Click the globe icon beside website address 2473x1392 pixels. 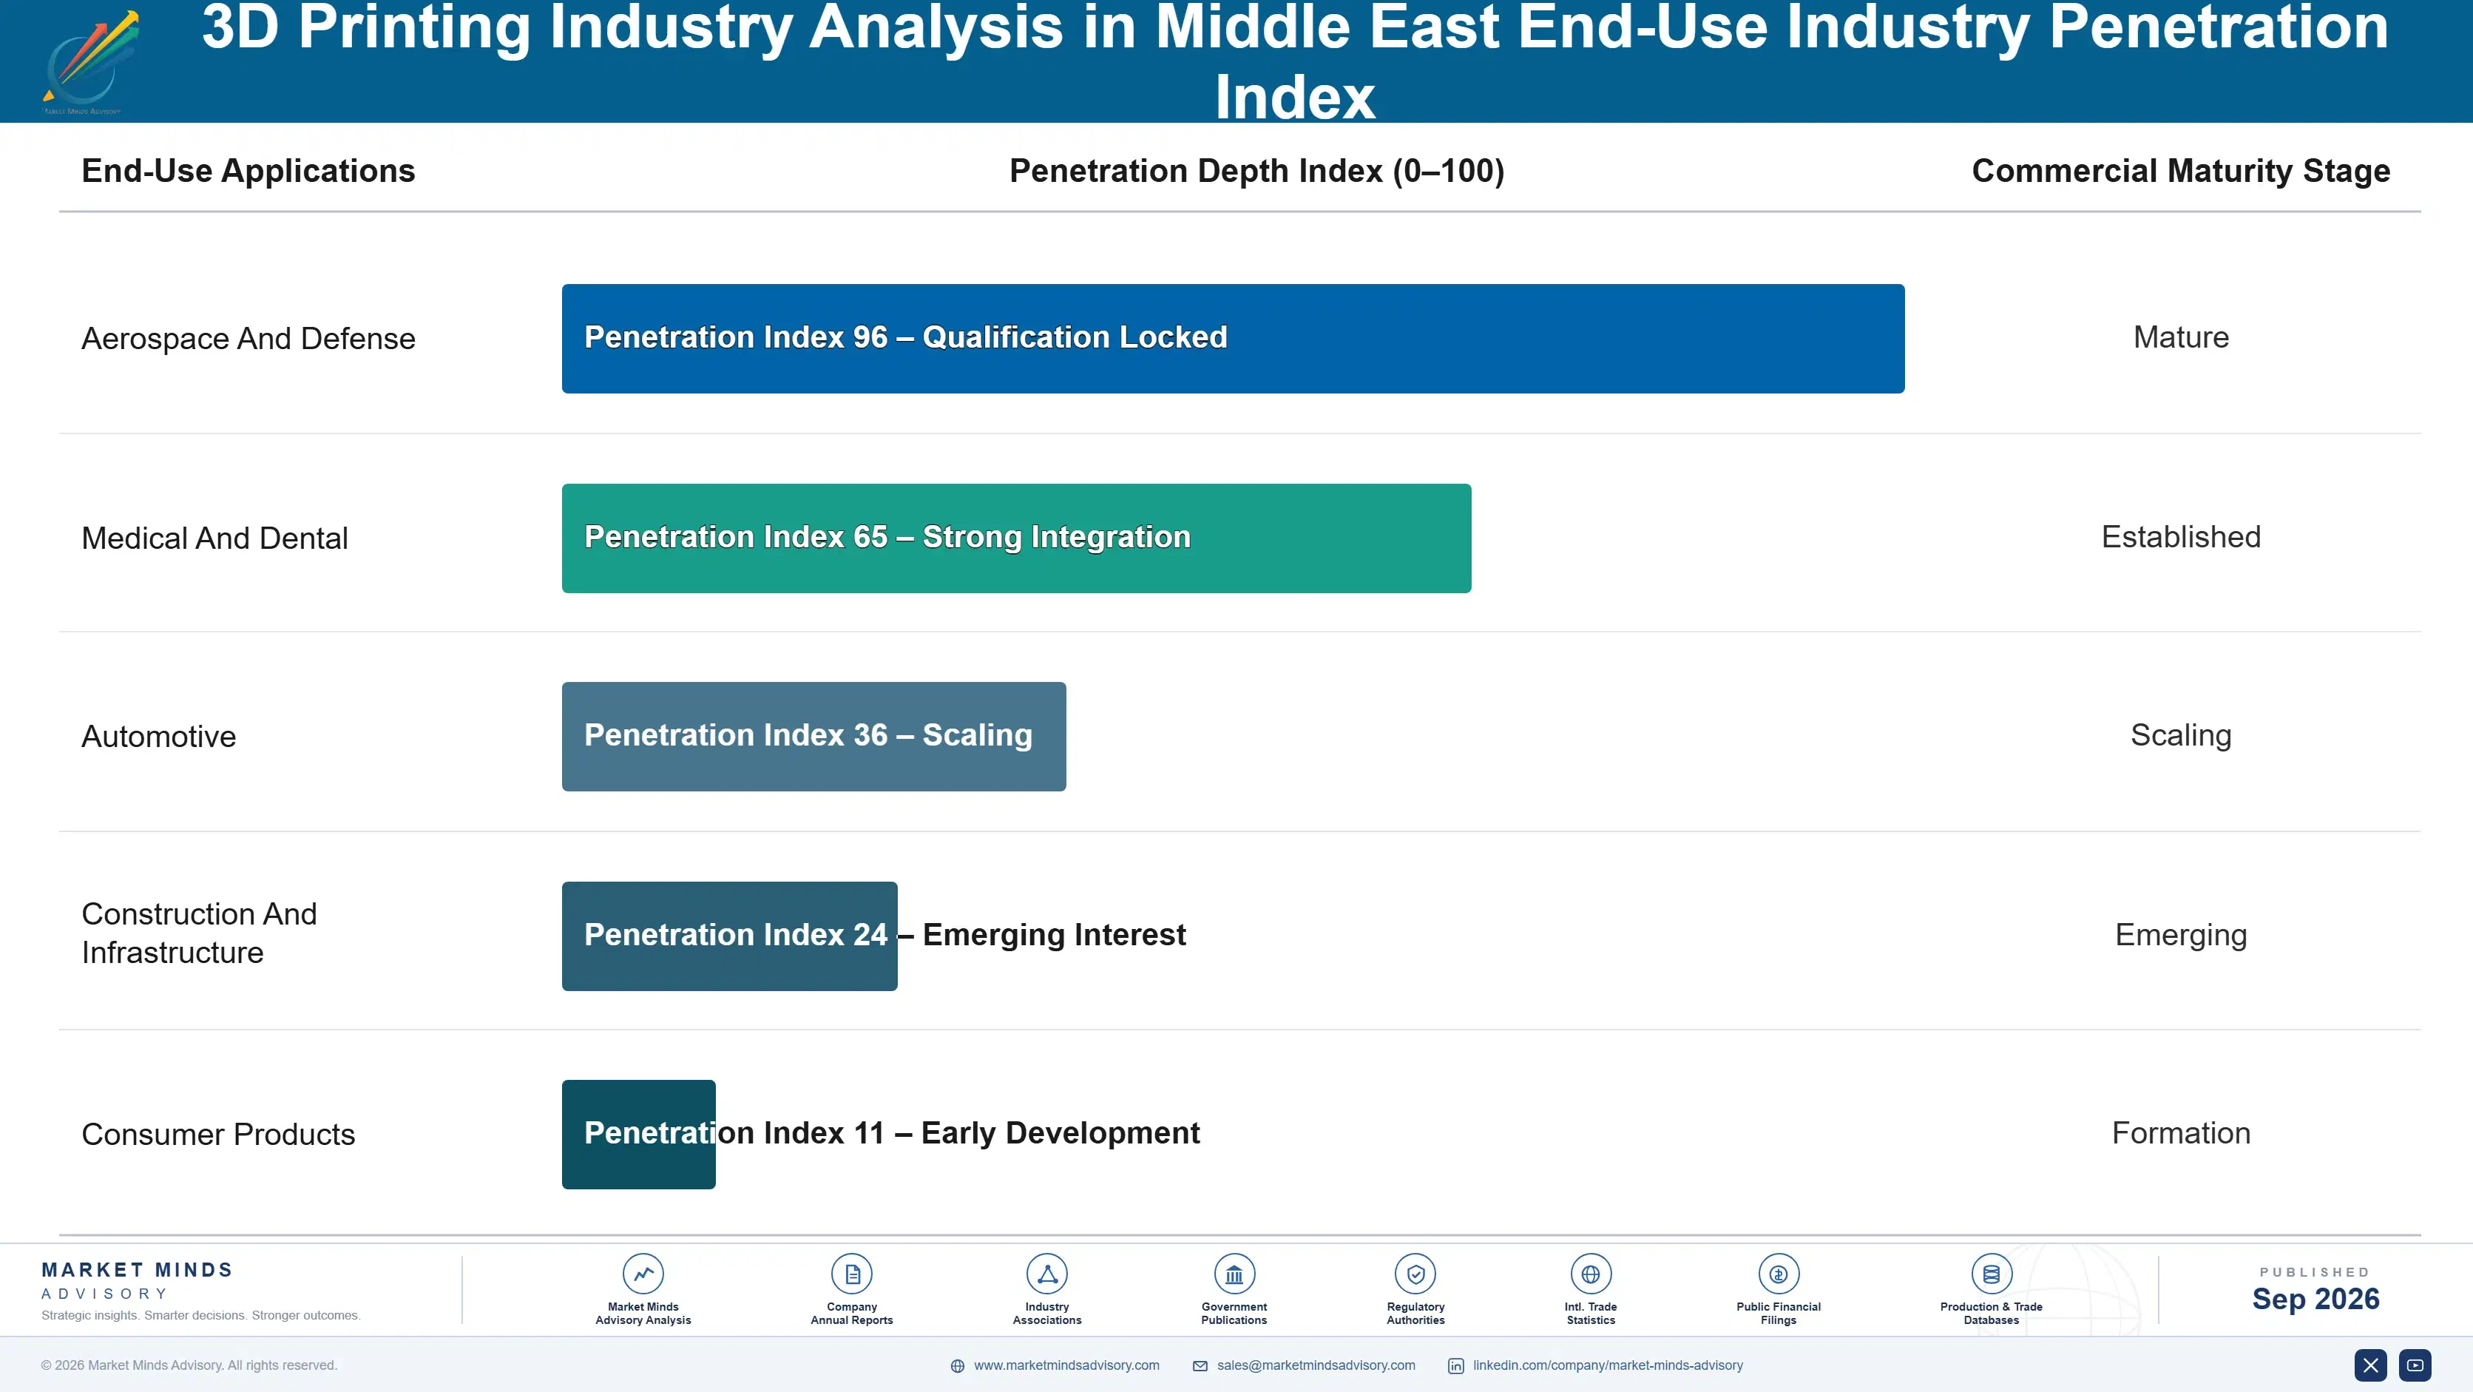click(x=957, y=1366)
